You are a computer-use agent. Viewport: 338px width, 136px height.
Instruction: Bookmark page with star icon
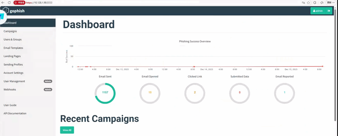(308, 2)
